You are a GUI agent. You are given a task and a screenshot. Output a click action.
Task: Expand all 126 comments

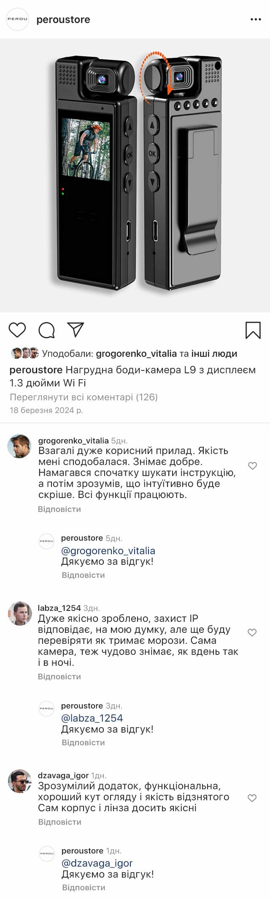coord(84,397)
